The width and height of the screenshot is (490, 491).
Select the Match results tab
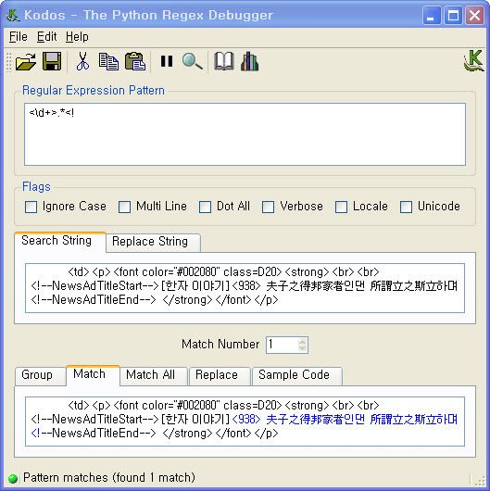click(x=93, y=374)
